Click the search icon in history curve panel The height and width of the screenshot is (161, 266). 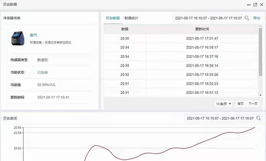click(258, 118)
